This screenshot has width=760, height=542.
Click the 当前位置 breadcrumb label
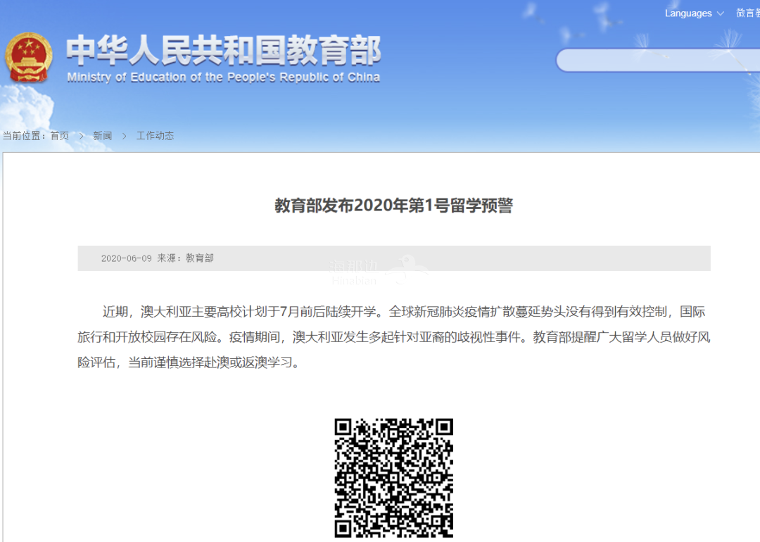click(x=23, y=136)
